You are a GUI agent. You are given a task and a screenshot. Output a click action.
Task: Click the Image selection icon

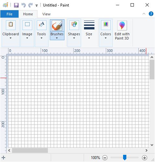pyautogui.click(x=27, y=25)
